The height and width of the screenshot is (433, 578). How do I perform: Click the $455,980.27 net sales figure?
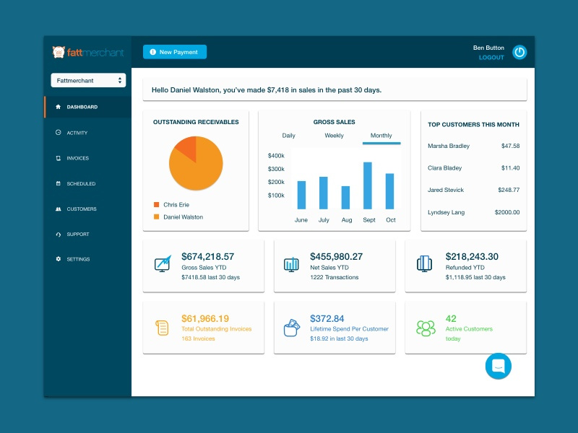[337, 256]
